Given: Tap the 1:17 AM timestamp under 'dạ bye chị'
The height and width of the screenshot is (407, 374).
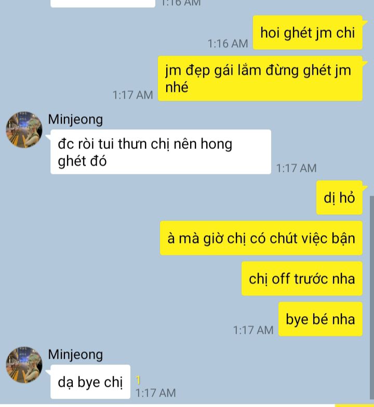Looking at the screenshot, I should tap(156, 392).
